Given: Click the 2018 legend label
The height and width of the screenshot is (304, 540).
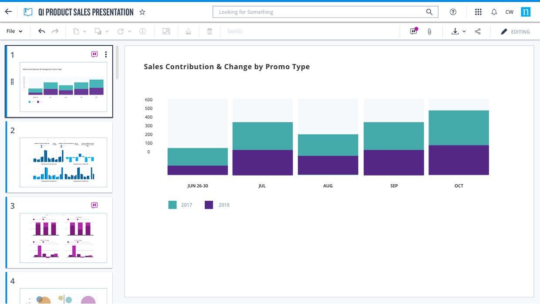Looking at the screenshot, I should [224, 205].
